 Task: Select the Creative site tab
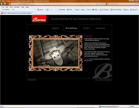(86, 28)
